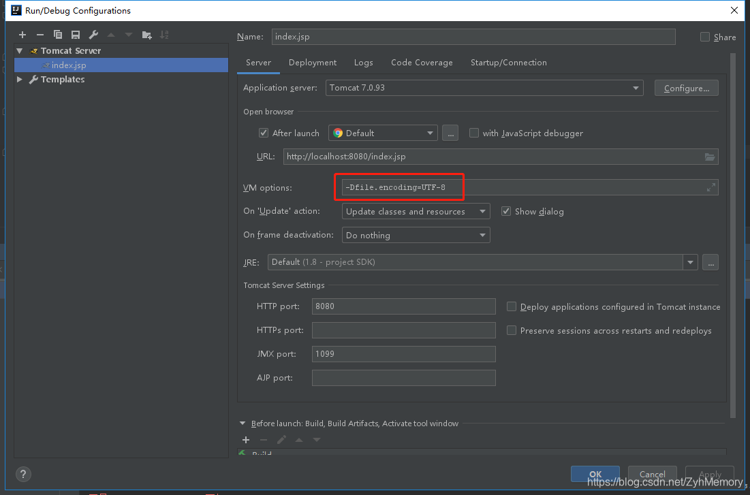Image resolution: width=750 pixels, height=495 pixels.
Task: Close the Run/Debug Configurations dialog
Action: coord(734,10)
